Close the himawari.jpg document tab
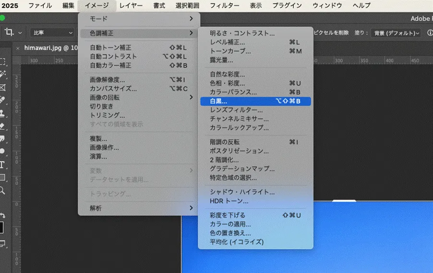This screenshot has height=273, width=433. [x=18, y=48]
